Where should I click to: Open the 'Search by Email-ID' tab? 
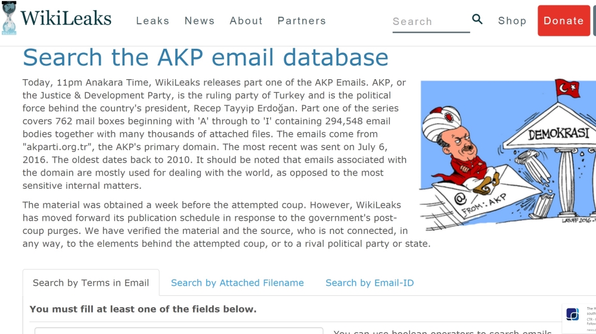[x=370, y=283]
